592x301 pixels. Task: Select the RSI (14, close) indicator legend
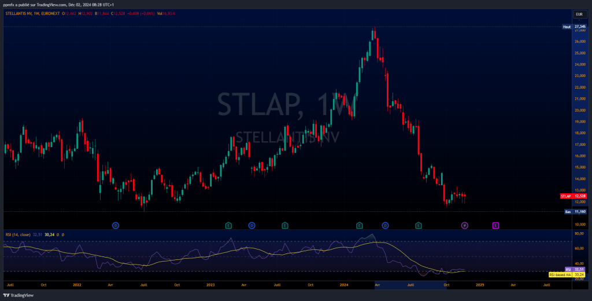click(x=18, y=235)
